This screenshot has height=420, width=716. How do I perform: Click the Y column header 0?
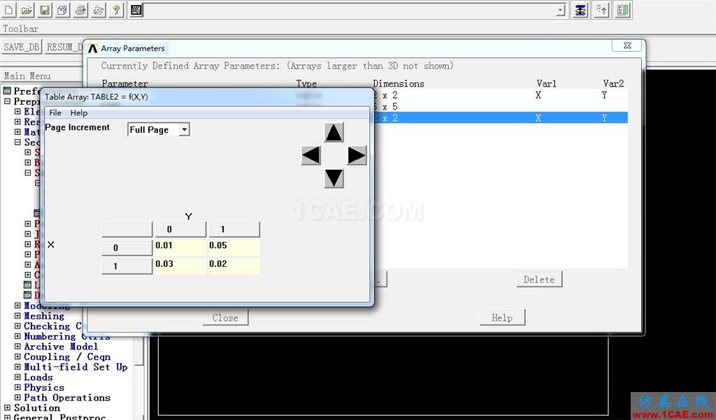pos(181,229)
